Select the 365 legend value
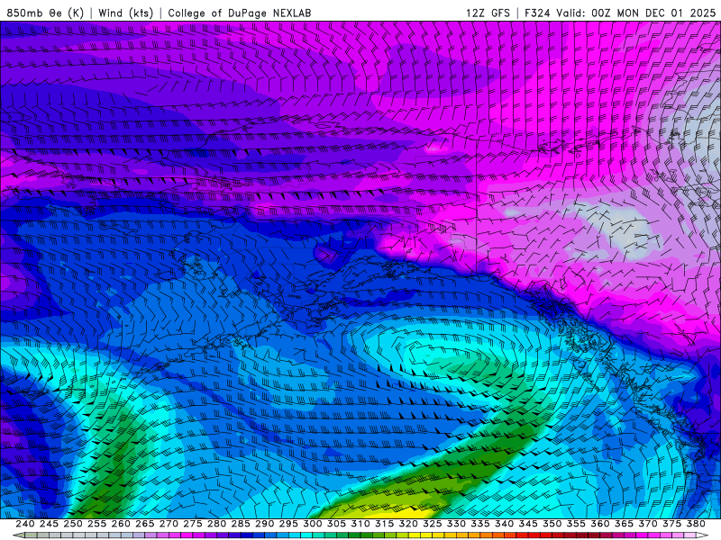Viewport: 721px width, 540px height. click(x=624, y=524)
